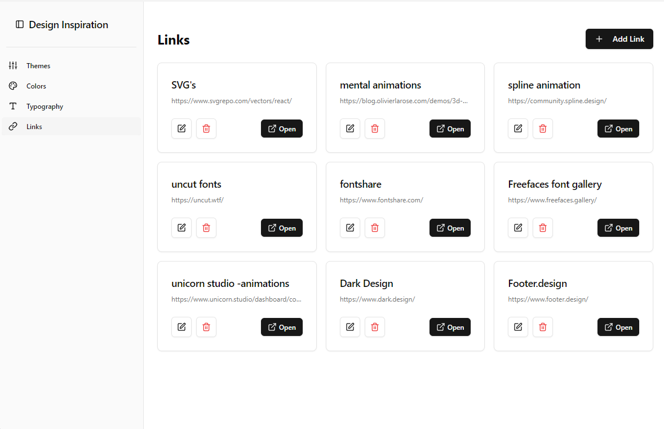Screen dimensions: 664x429
Task: Click the SVG's card title
Action: (183, 85)
